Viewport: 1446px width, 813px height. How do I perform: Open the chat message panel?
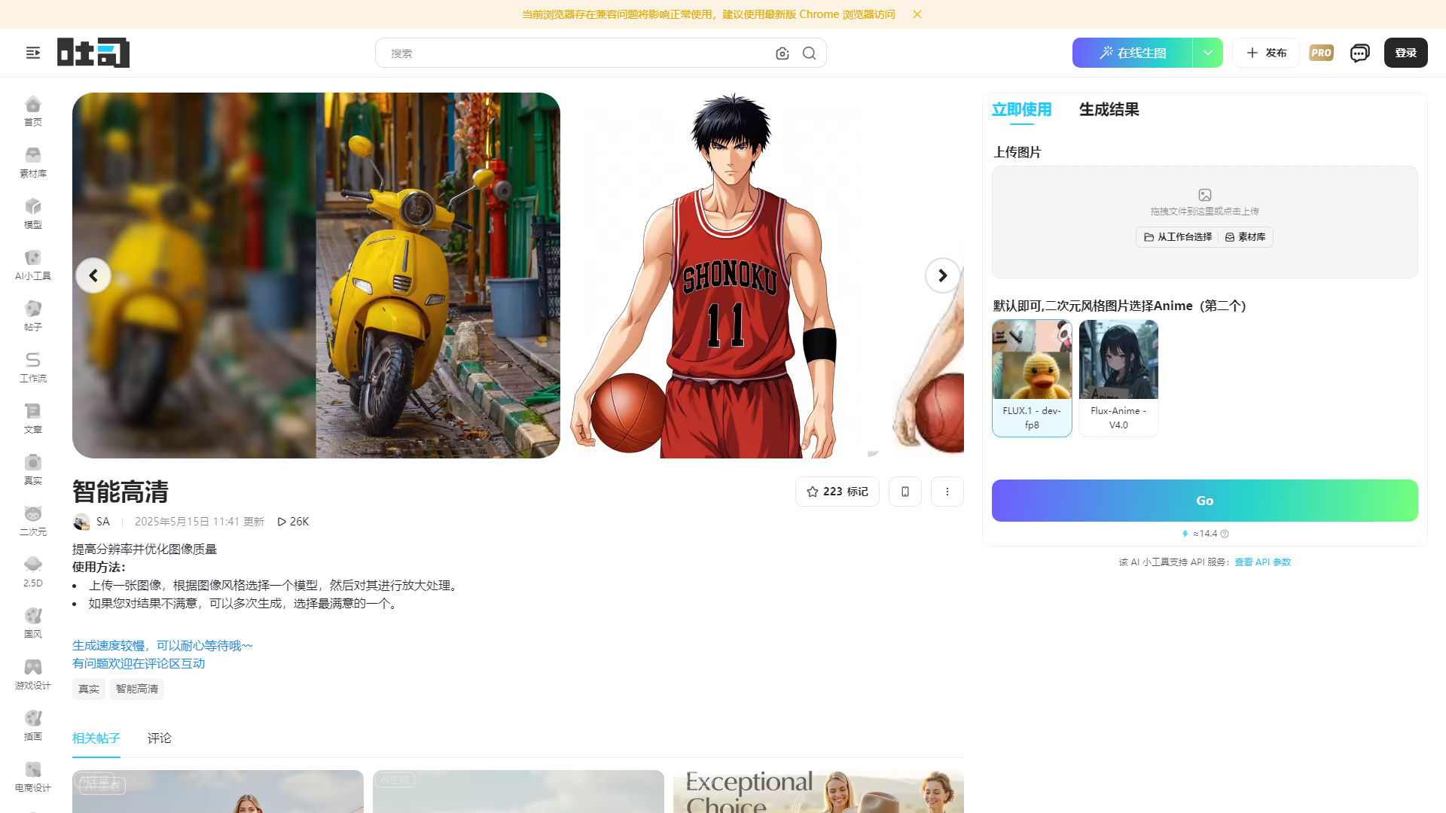tap(1359, 53)
